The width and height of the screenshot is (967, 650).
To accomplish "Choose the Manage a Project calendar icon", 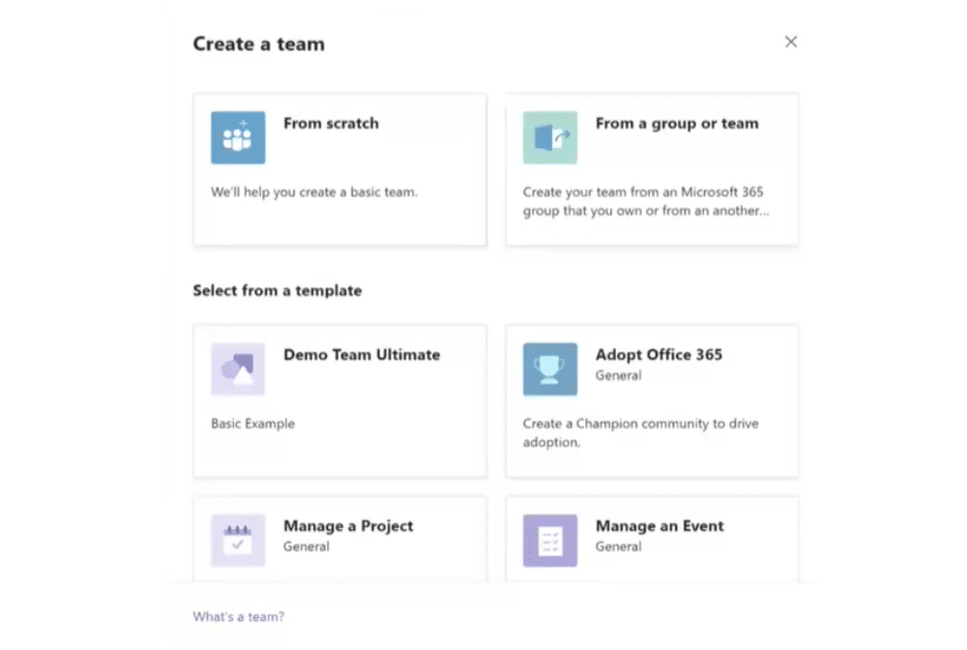I will tap(238, 540).
